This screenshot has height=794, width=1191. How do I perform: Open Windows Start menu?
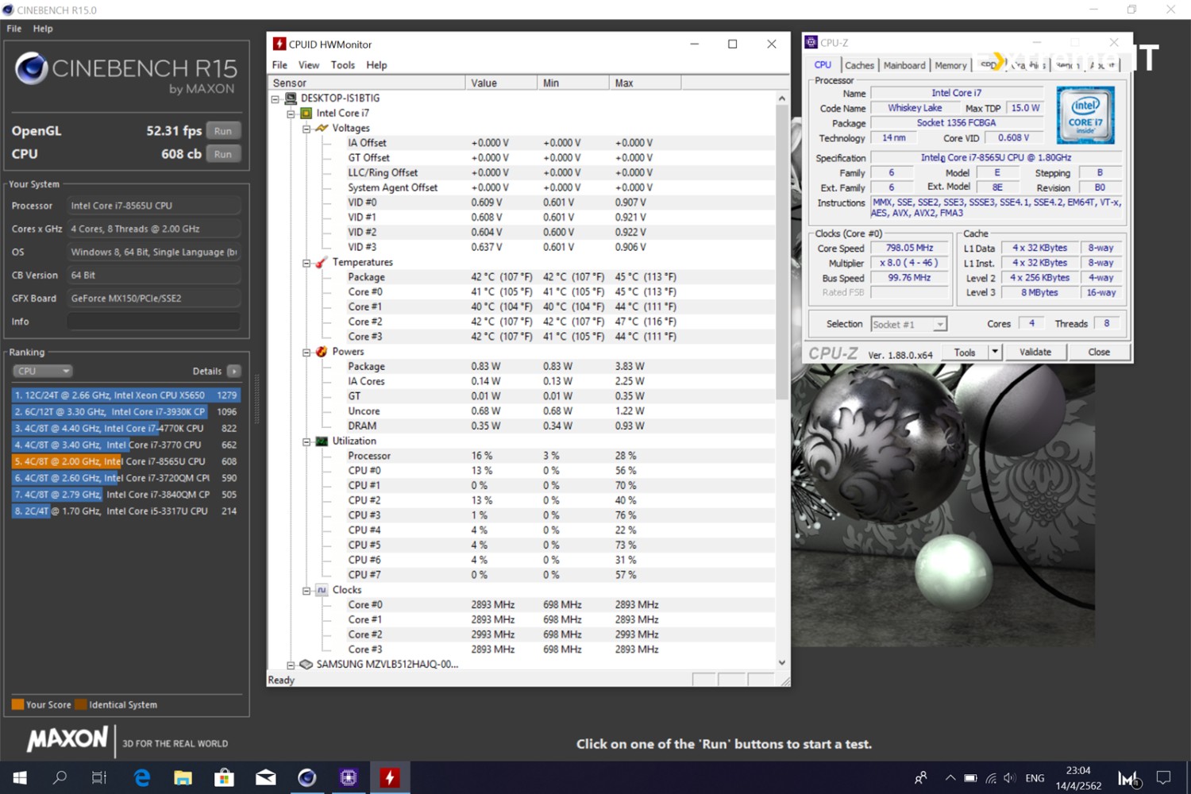coord(20,777)
